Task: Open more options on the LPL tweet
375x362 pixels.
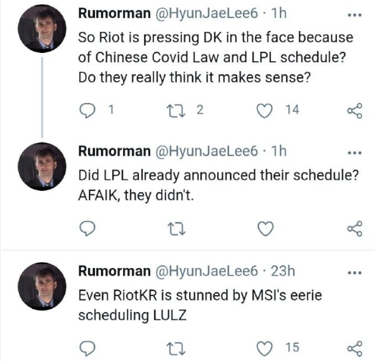Action: 355,153
